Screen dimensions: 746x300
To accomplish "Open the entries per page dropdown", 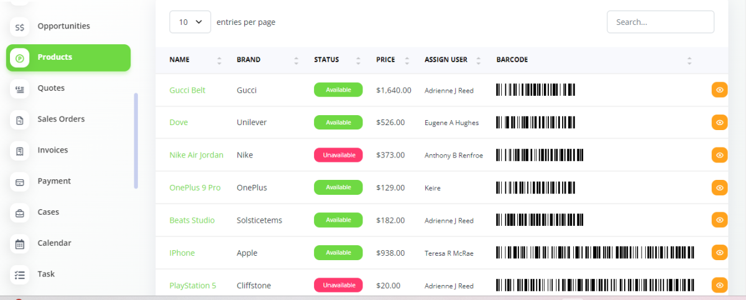I will coord(190,22).
